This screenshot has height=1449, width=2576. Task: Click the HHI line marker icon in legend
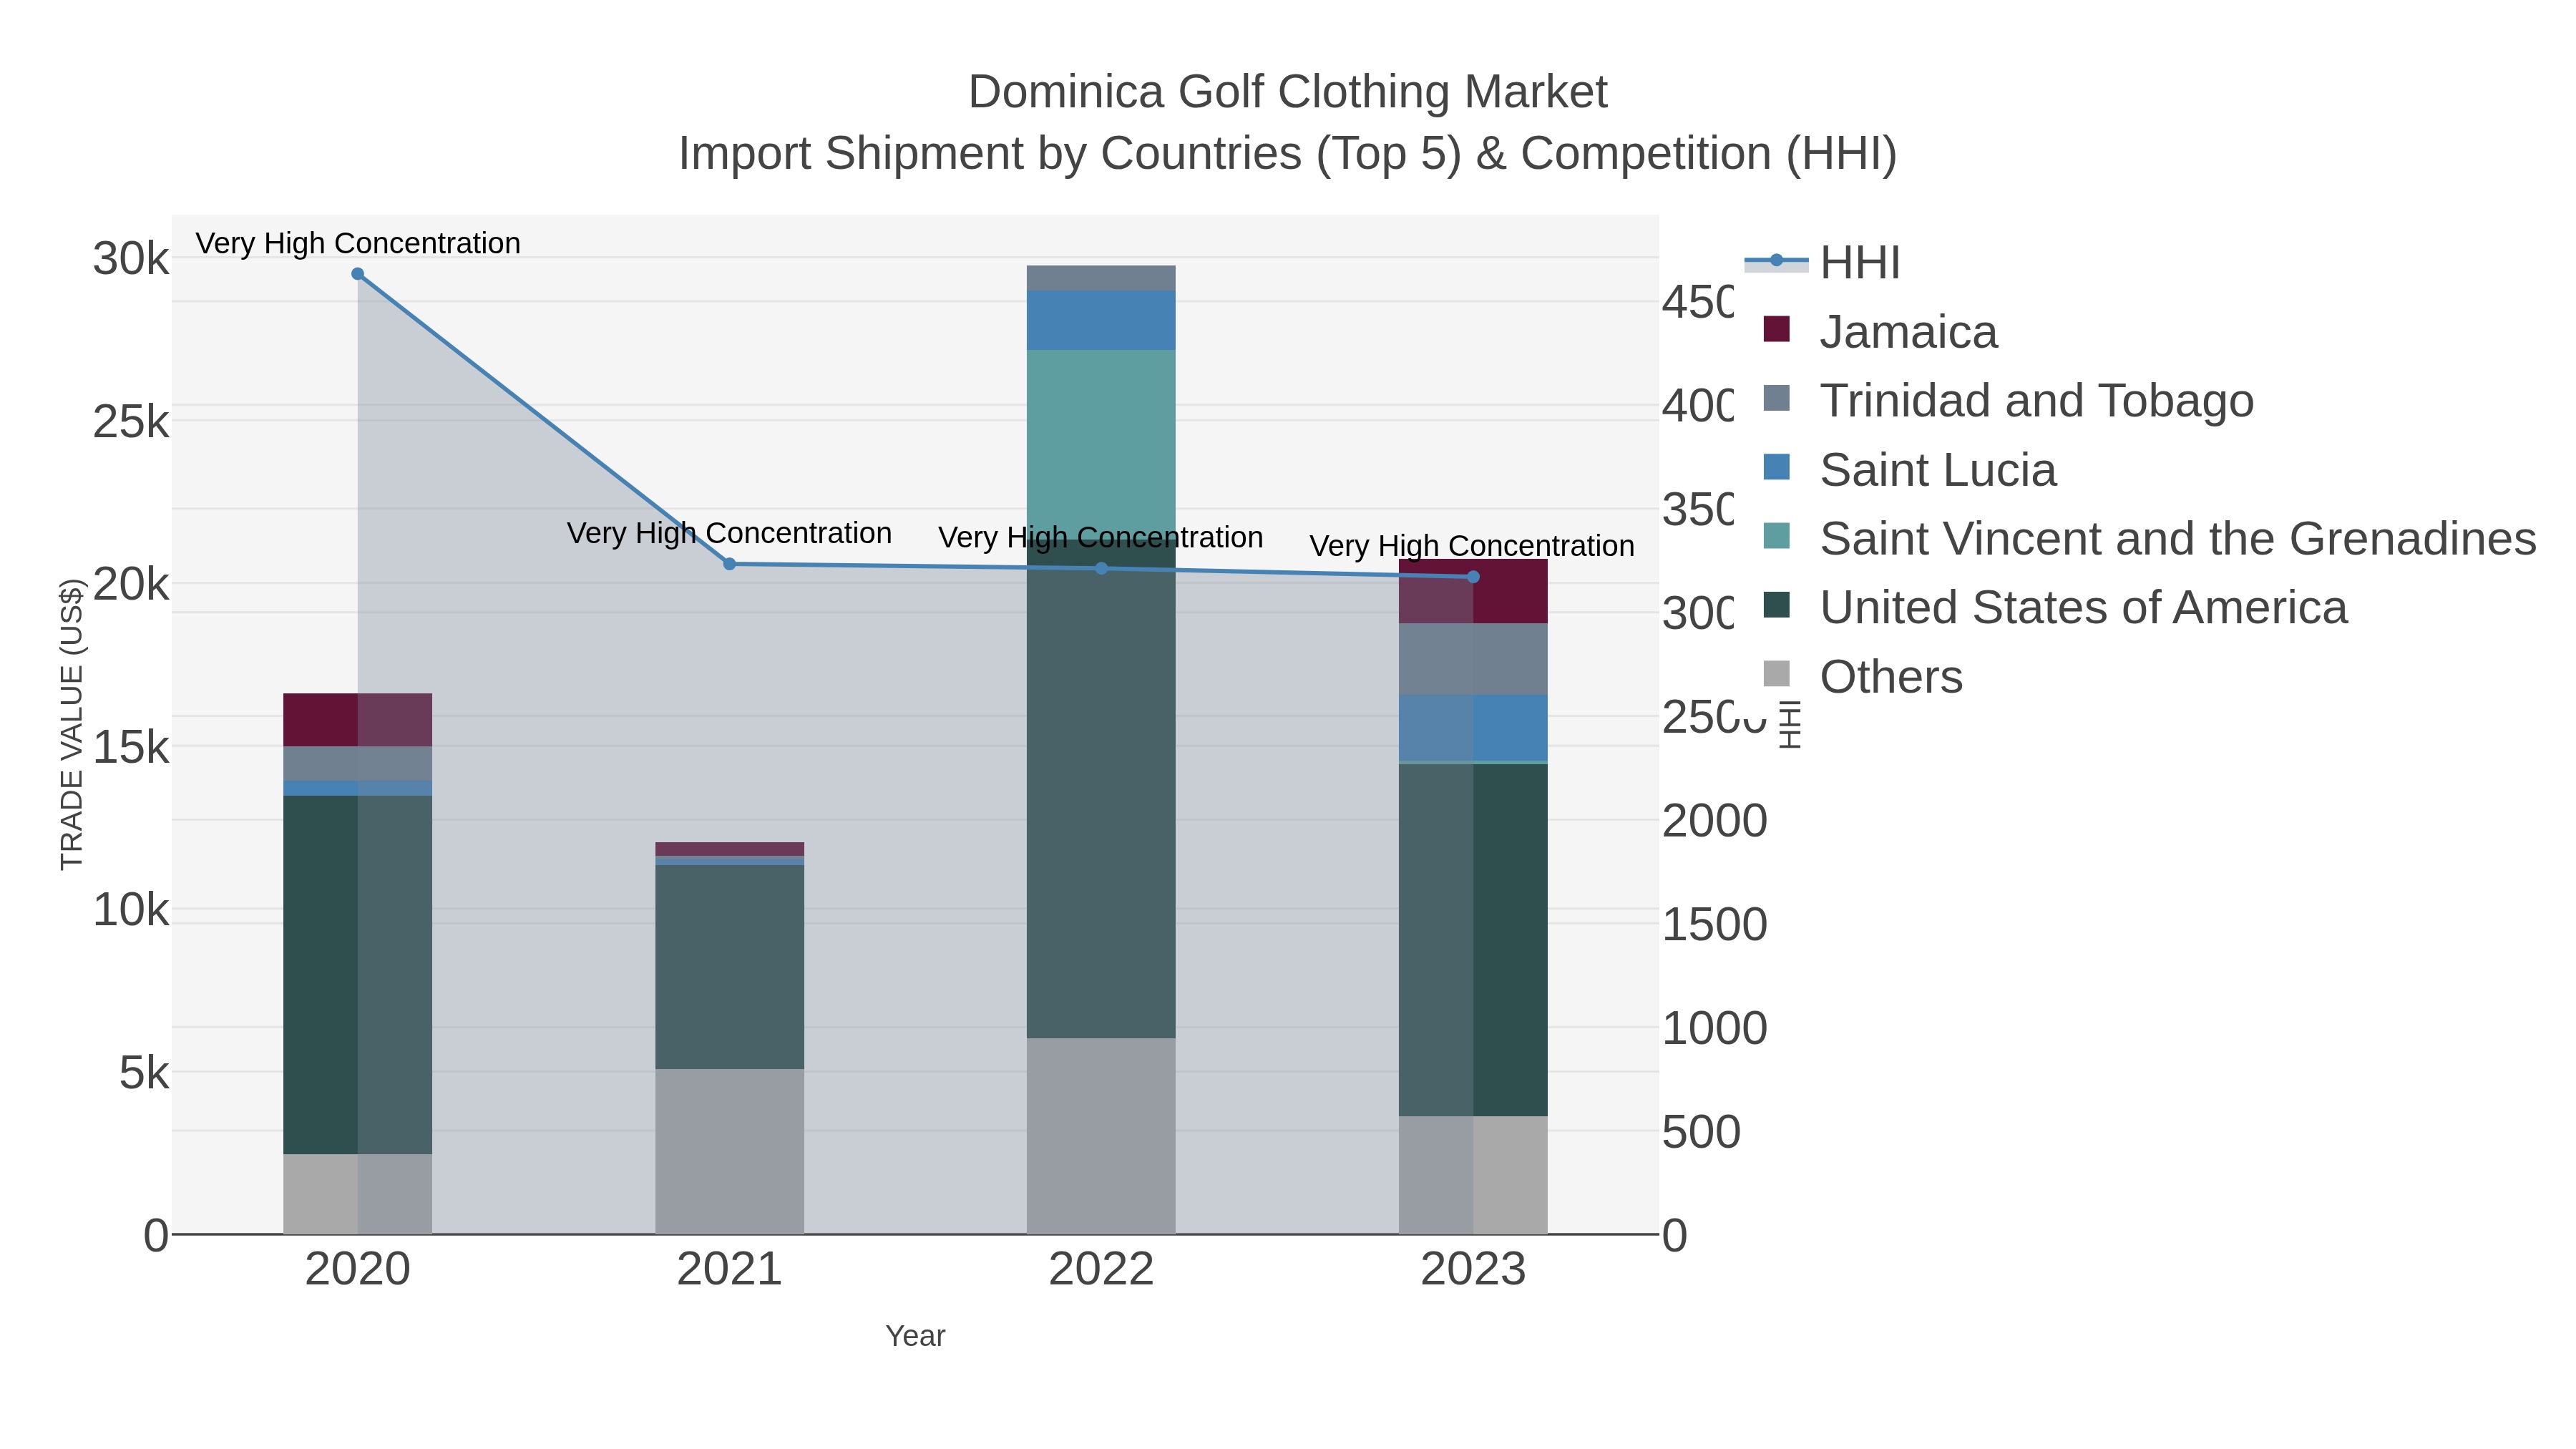click(1776, 261)
